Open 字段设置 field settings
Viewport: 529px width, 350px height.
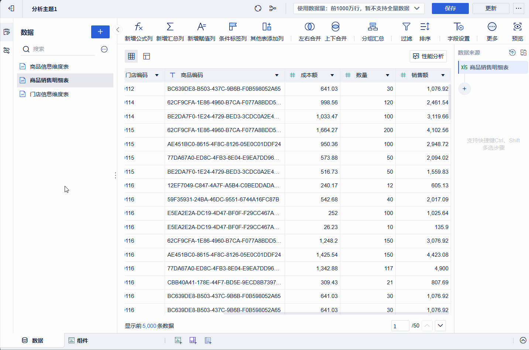click(458, 27)
